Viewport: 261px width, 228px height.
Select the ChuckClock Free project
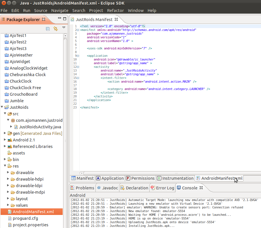click(x=25, y=88)
